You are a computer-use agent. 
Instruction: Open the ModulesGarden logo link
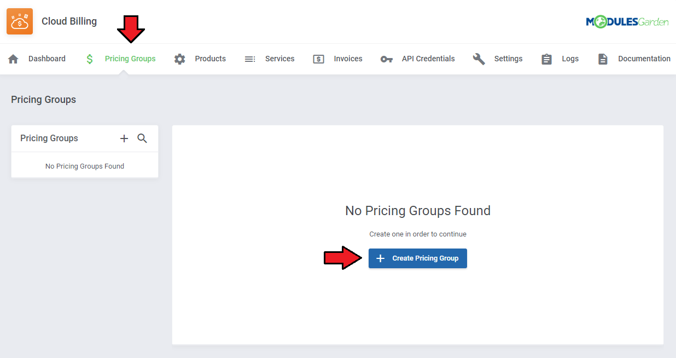[x=627, y=22]
